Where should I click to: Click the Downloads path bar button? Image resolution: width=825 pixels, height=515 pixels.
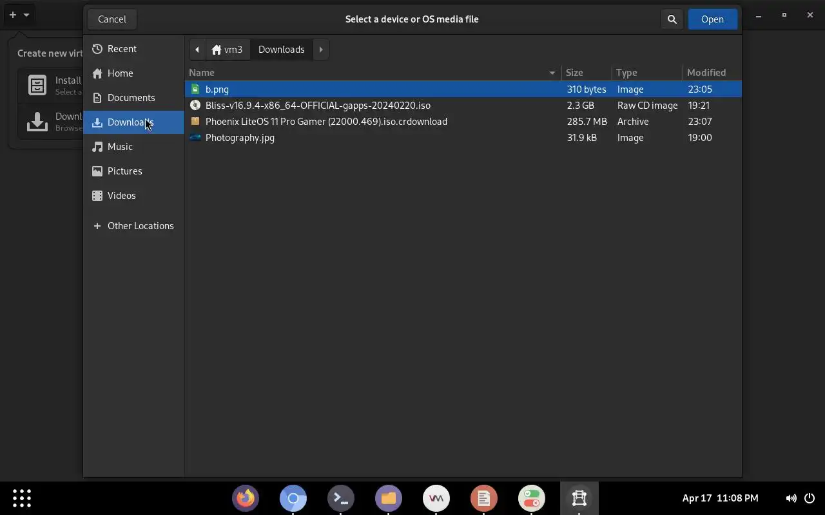click(281, 50)
